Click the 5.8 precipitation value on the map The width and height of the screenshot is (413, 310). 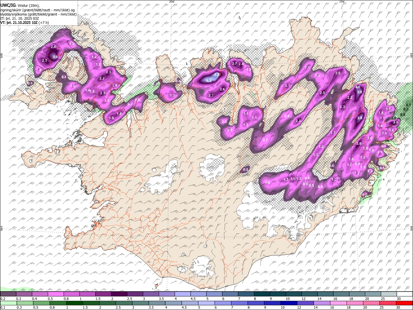point(217,74)
